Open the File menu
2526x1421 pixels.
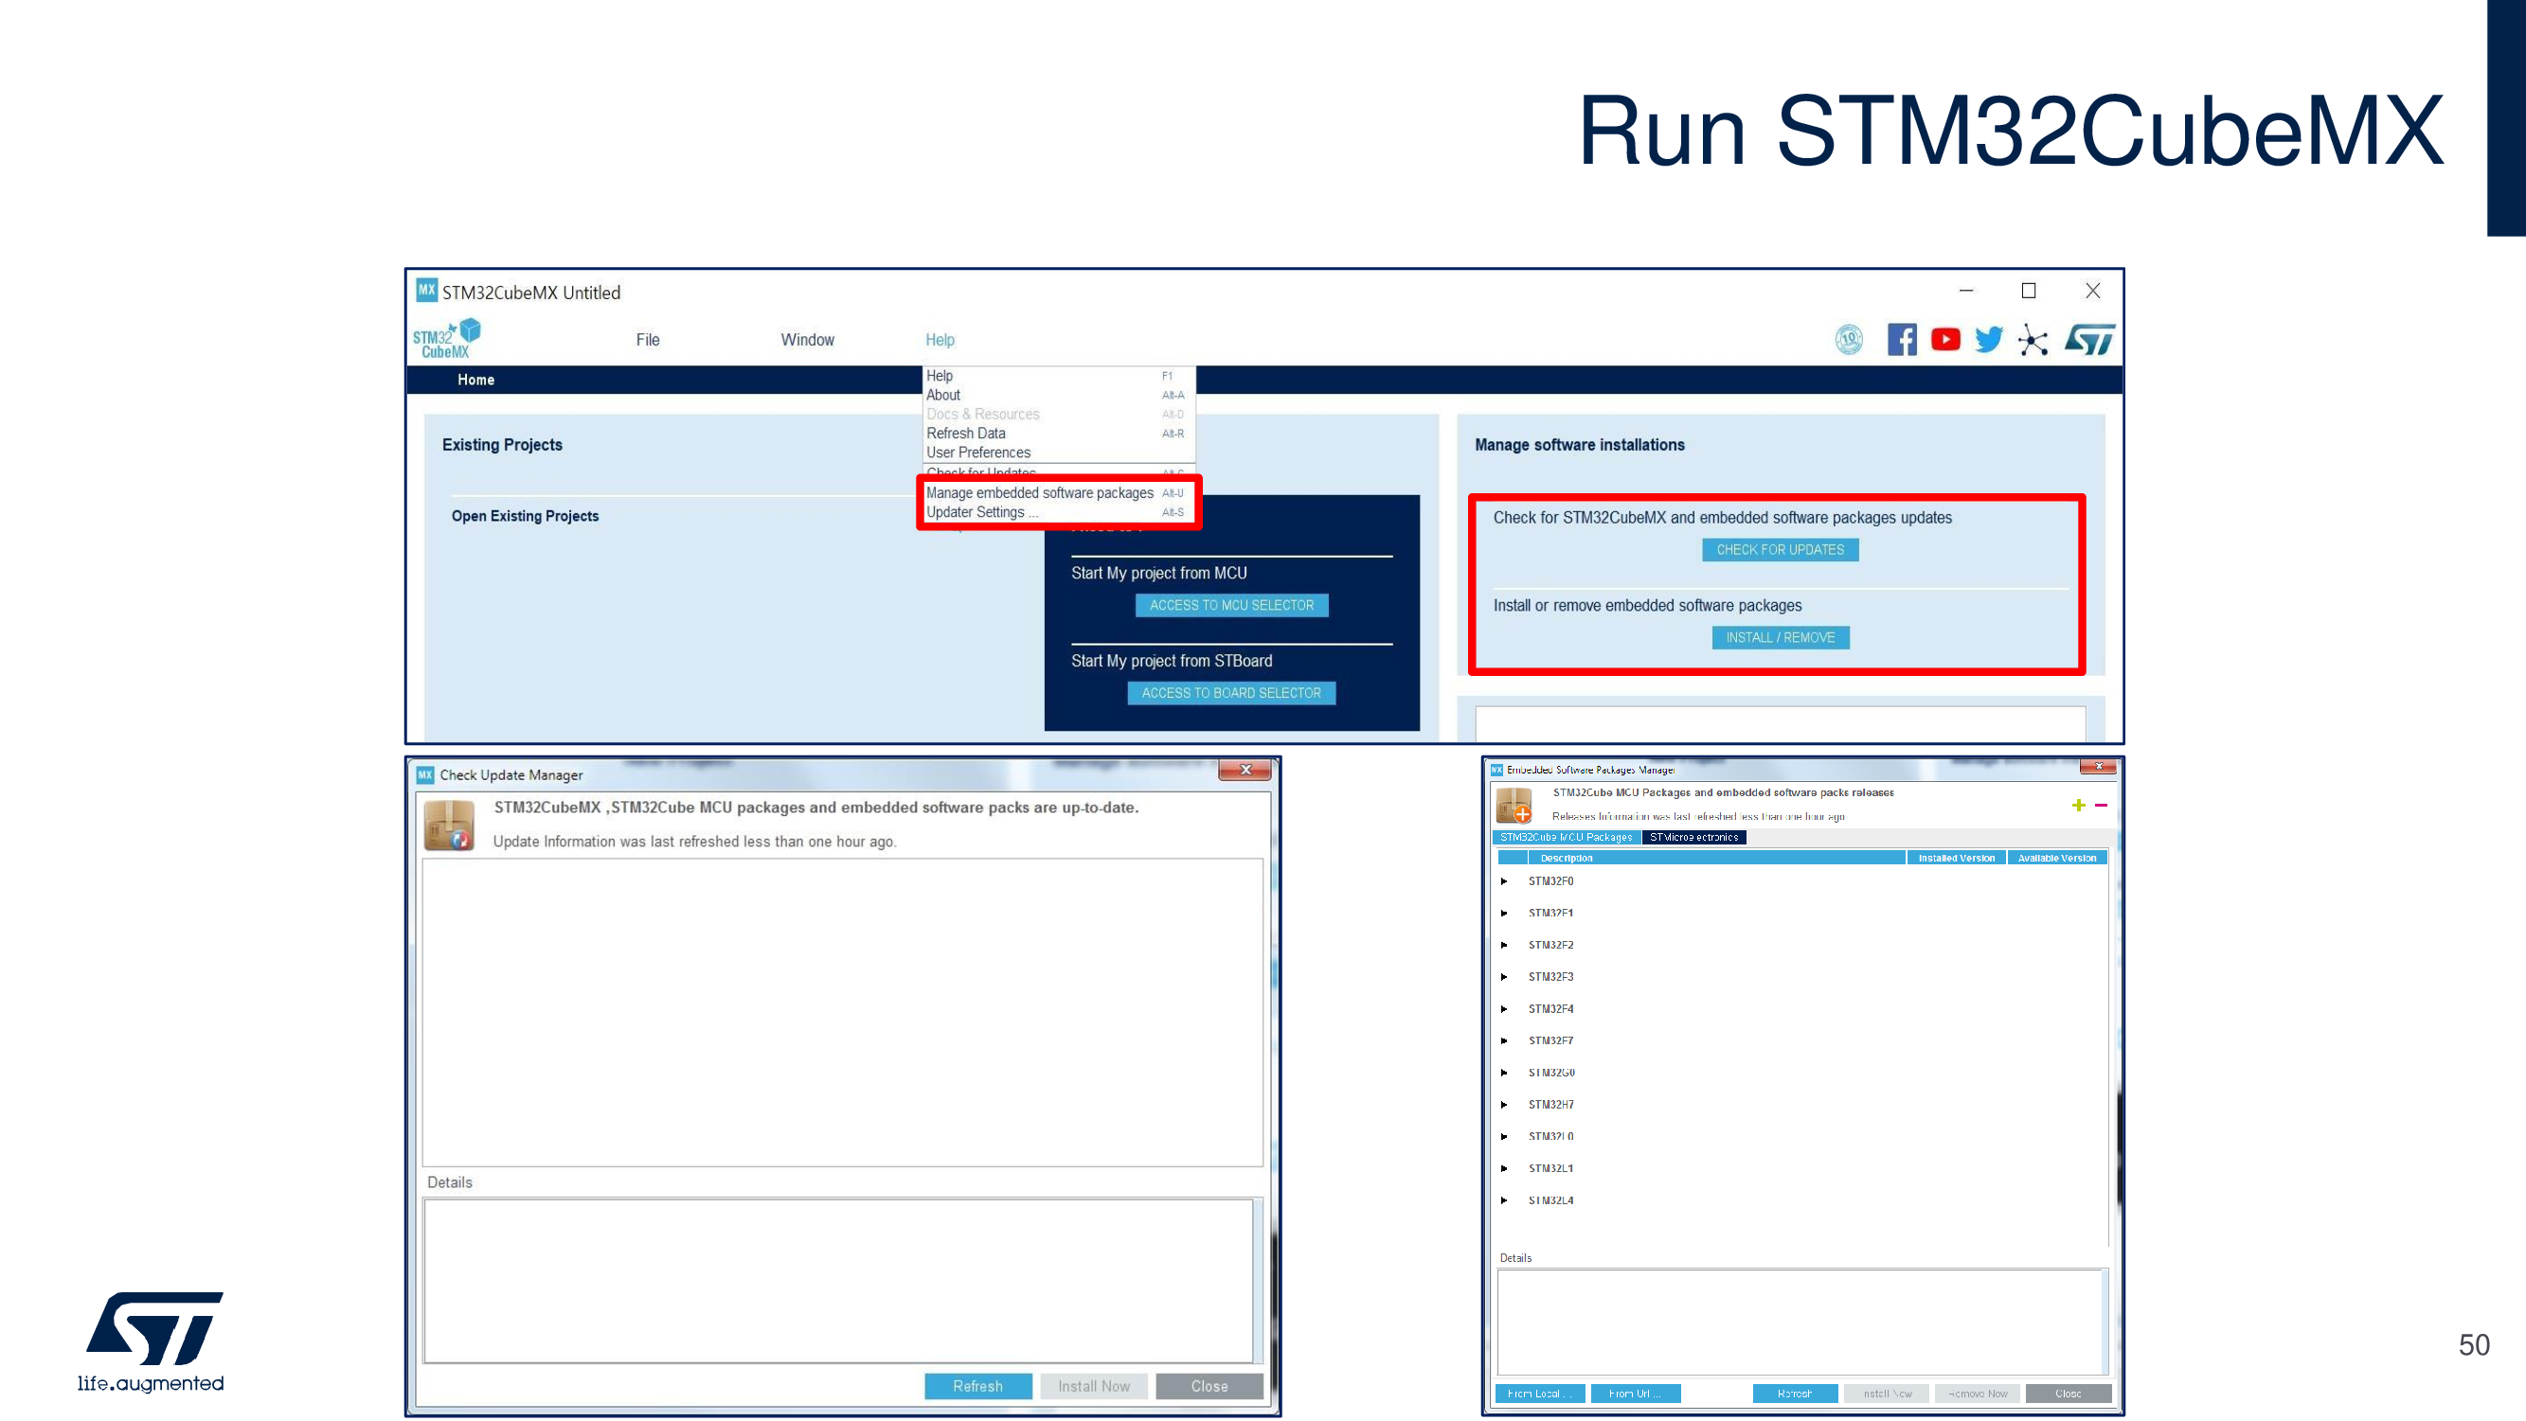point(647,340)
